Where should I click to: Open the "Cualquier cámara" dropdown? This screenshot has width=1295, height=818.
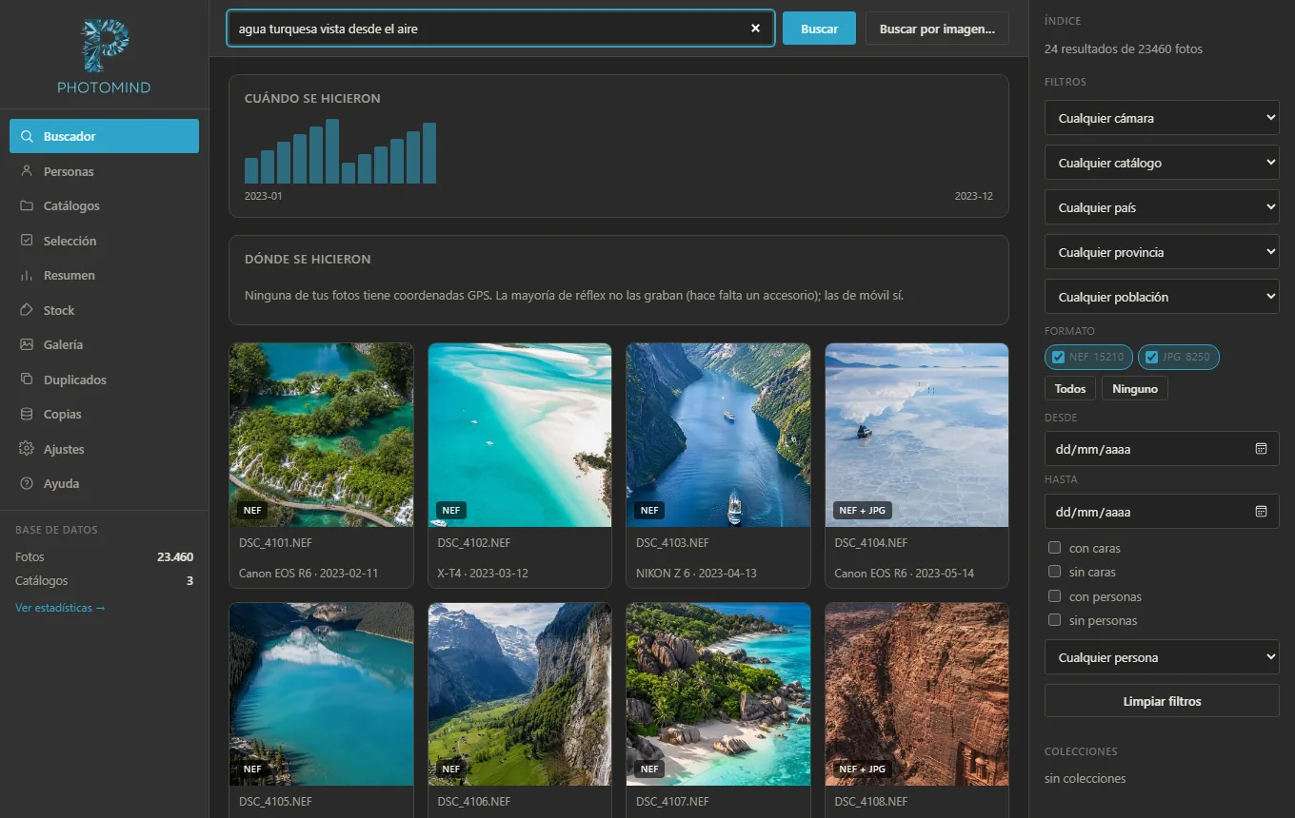(x=1162, y=118)
